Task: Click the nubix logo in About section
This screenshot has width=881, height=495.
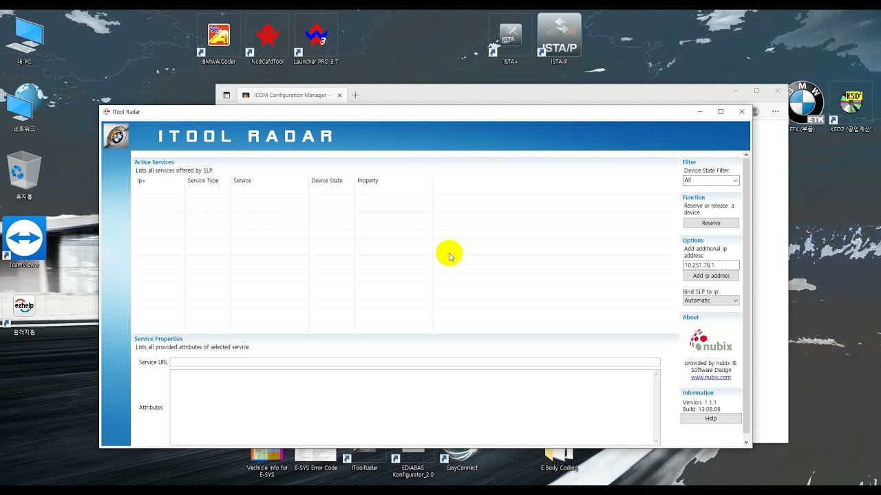Action: tap(711, 341)
